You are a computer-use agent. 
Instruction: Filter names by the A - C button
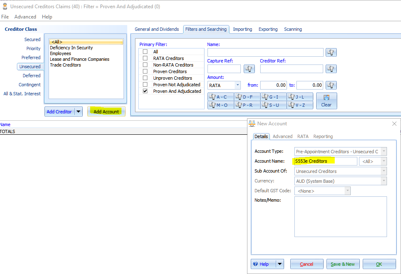pos(221,97)
